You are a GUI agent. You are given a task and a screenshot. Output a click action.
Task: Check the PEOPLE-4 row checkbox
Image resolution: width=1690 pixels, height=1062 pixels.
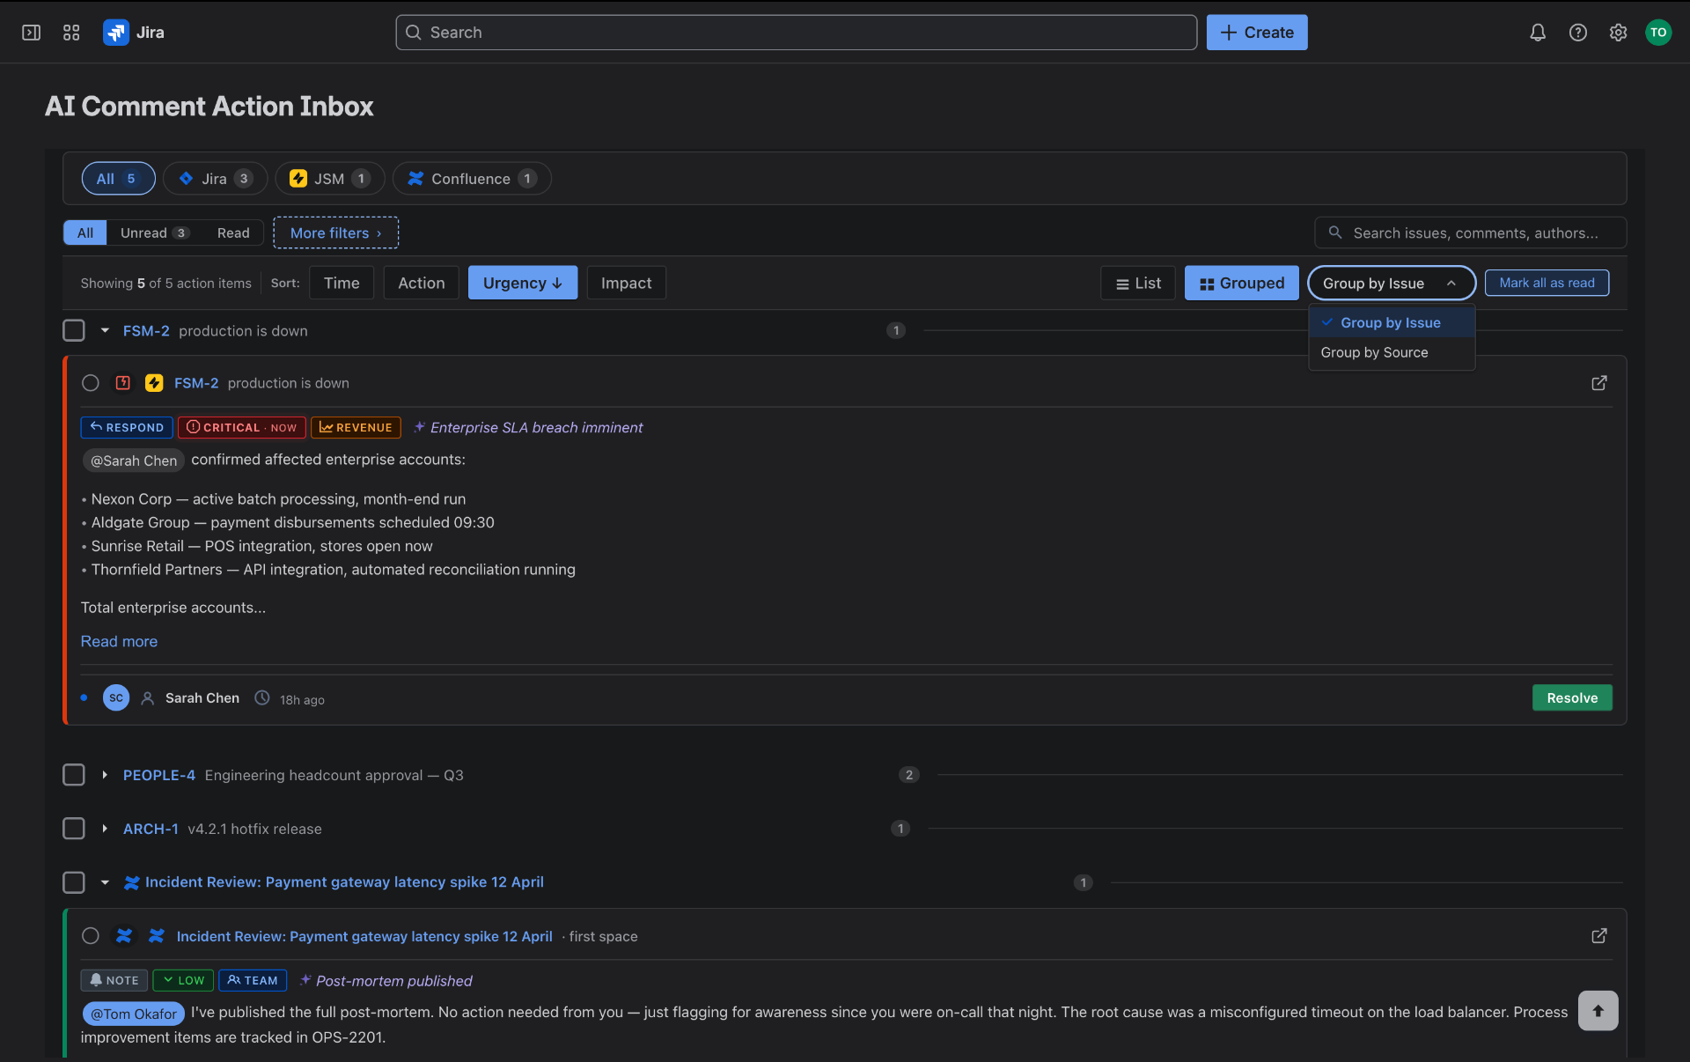pyautogui.click(x=74, y=775)
